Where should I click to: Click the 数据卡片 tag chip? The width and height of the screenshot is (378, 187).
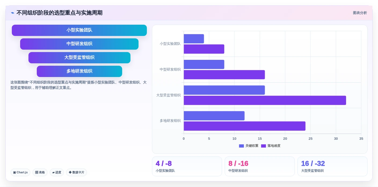coord(77,172)
